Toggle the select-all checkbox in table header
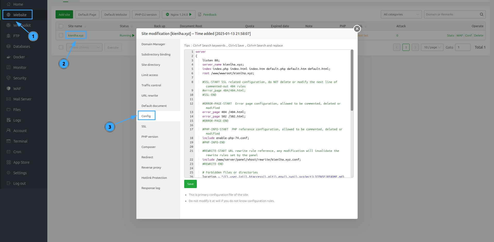Screen dimensions: 494x242 (61, 26)
